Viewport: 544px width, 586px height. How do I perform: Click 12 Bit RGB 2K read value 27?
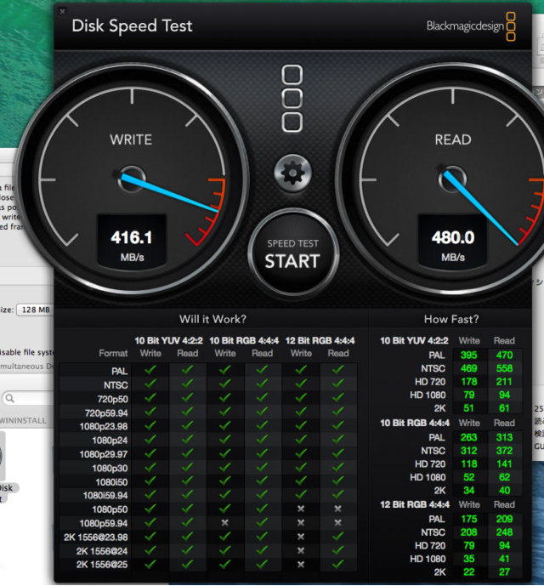coord(504,572)
